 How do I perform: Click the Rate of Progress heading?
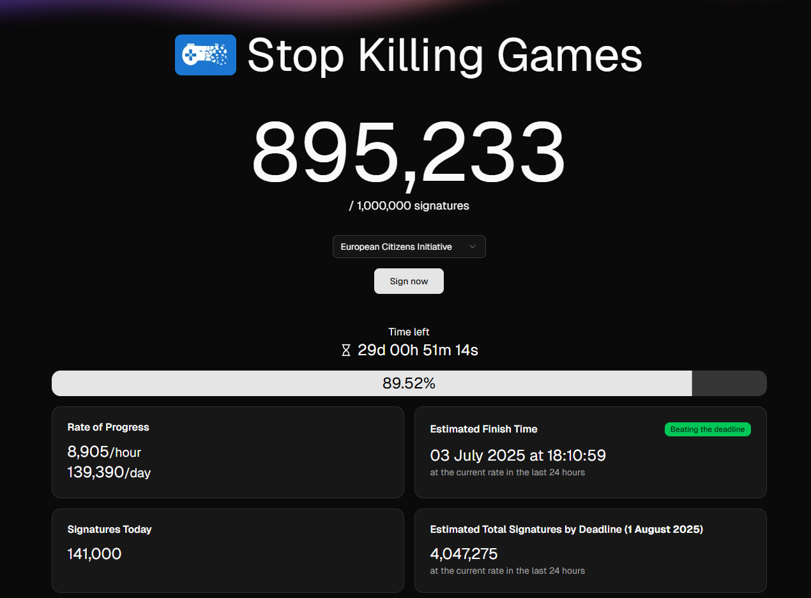(x=108, y=427)
